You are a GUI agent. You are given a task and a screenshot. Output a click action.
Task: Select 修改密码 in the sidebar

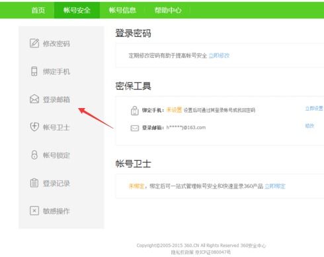[x=56, y=43]
